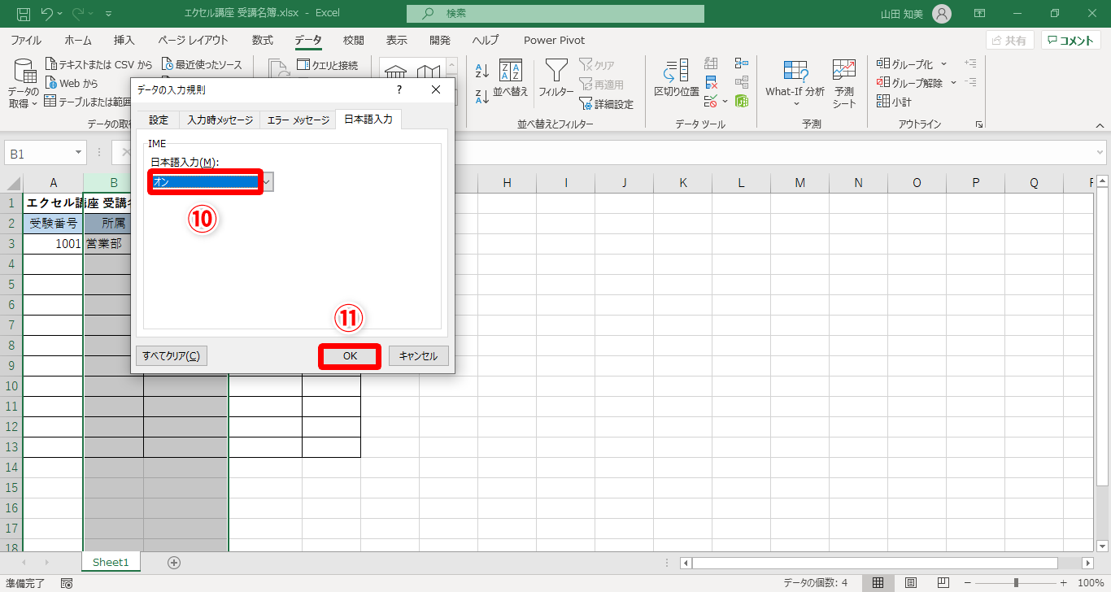Switch to the 入力時メッセージ dialog tab
Screen dimensions: 1111x592
pyautogui.click(x=220, y=120)
